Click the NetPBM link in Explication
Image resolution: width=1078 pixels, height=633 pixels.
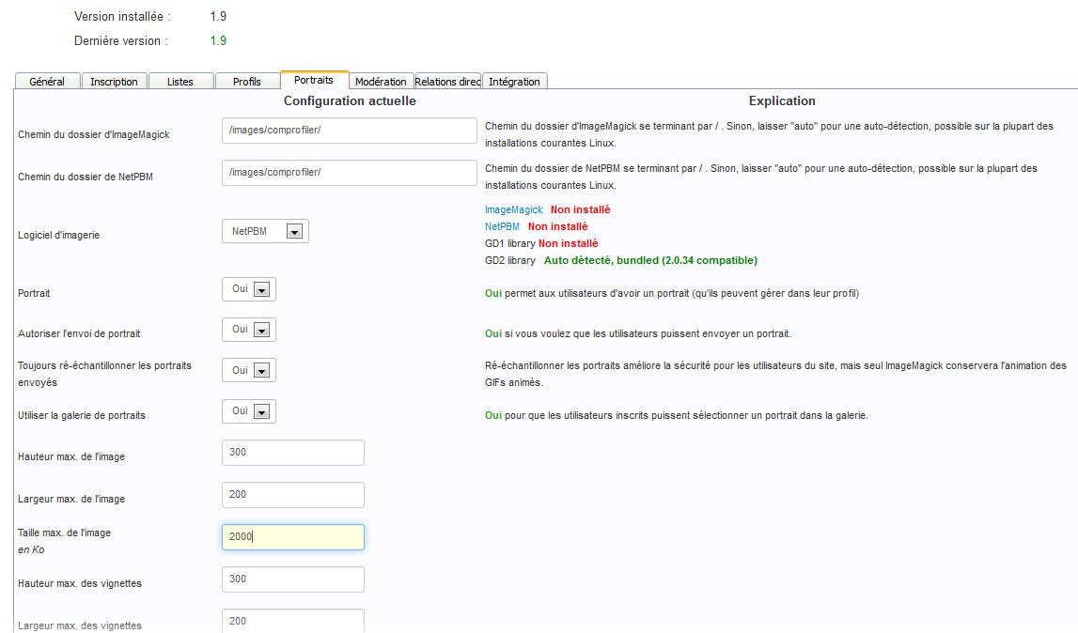click(502, 226)
